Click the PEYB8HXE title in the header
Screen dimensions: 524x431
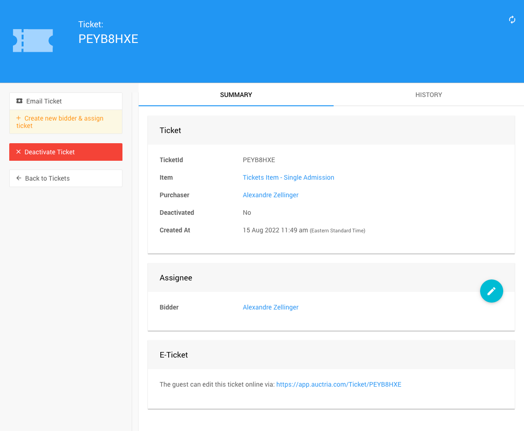click(108, 39)
